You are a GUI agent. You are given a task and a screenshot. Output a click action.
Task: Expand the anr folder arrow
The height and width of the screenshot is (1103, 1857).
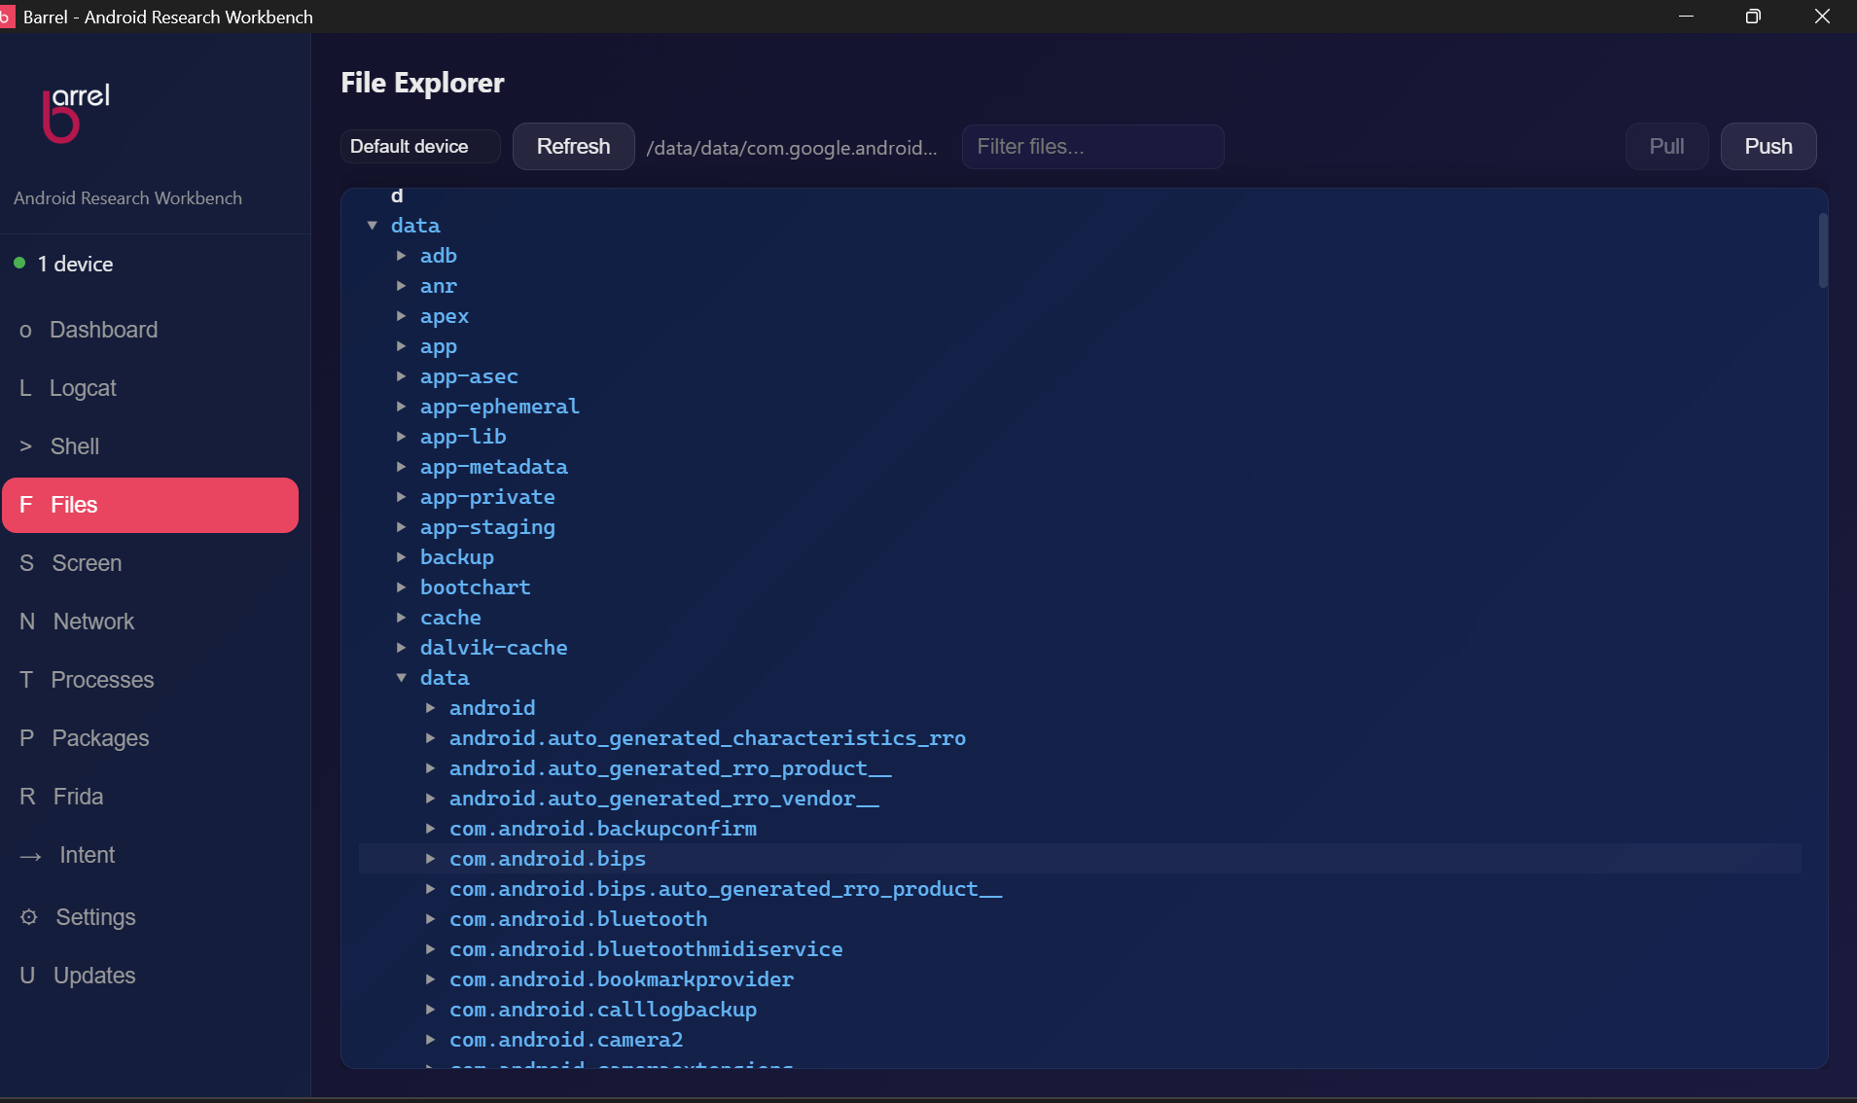[x=401, y=286]
